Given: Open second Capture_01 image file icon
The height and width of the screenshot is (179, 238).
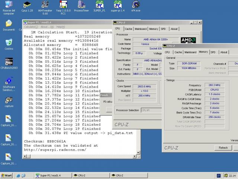Looking at the screenshot, I should point(9,140).
